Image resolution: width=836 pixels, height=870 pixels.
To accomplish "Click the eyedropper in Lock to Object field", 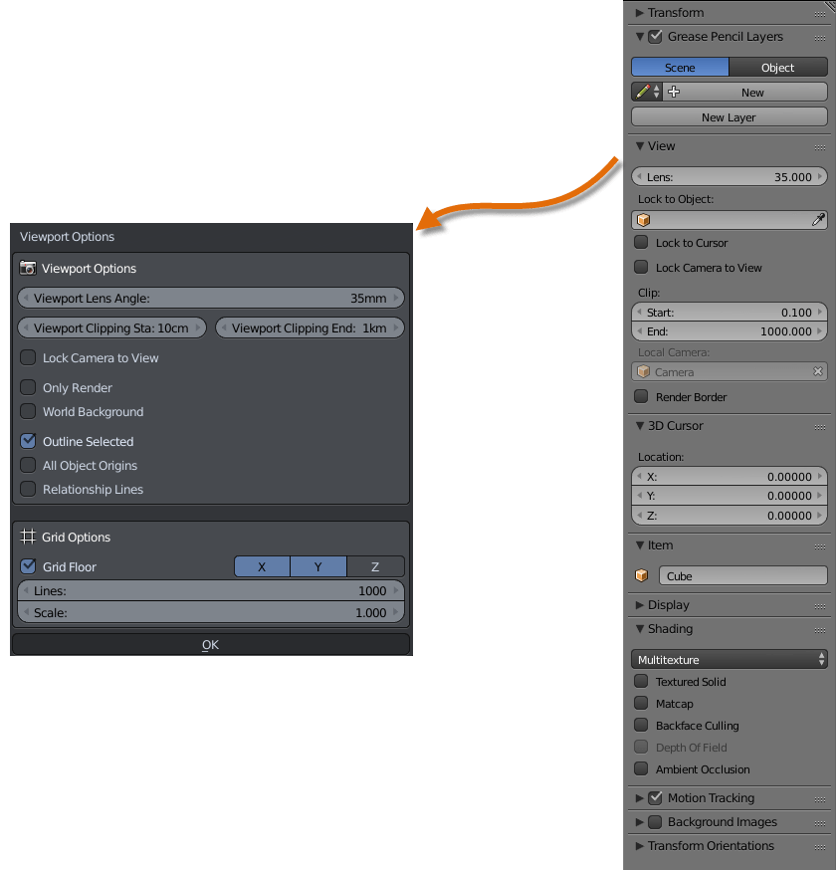I will click(820, 219).
